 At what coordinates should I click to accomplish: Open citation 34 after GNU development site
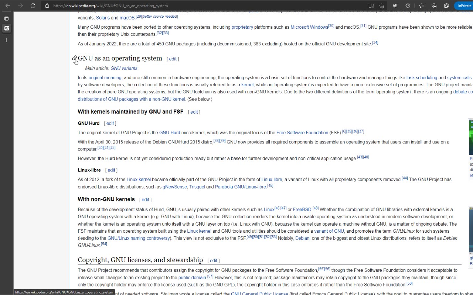coord(375,42)
